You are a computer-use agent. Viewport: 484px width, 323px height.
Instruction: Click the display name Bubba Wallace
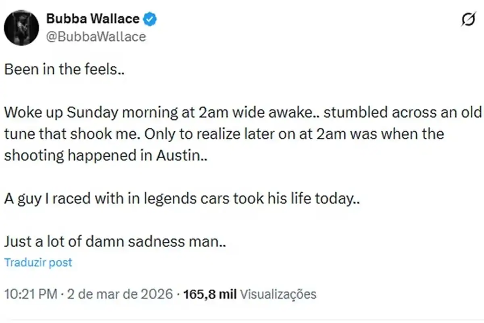coord(93,19)
